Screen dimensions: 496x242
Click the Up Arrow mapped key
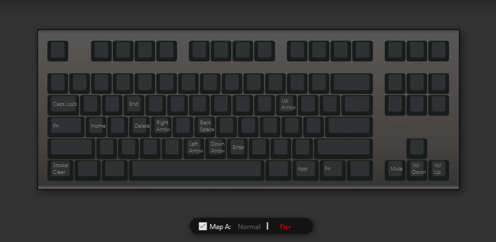pos(288,105)
